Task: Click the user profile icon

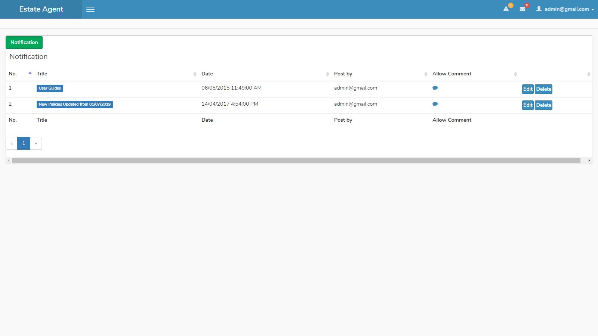Action: tap(539, 9)
